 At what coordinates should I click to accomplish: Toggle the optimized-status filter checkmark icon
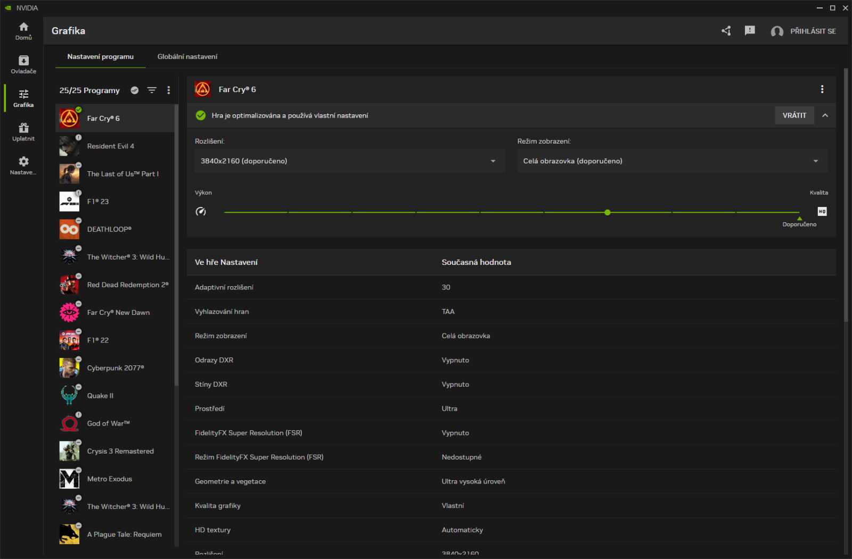point(135,90)
